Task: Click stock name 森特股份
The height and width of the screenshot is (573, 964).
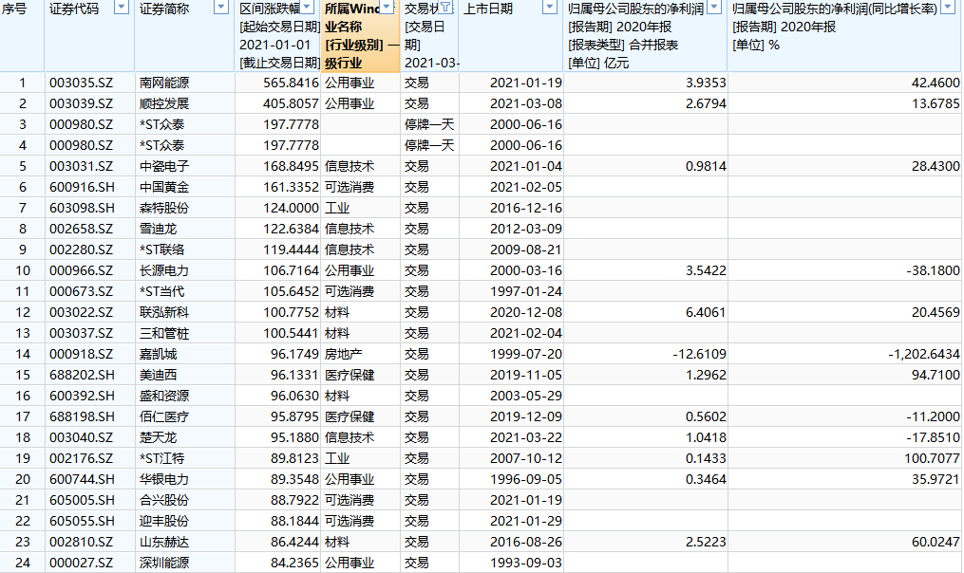Action: 164,208
